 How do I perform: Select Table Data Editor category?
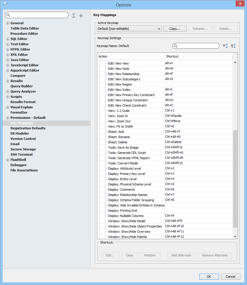point(25,28)
